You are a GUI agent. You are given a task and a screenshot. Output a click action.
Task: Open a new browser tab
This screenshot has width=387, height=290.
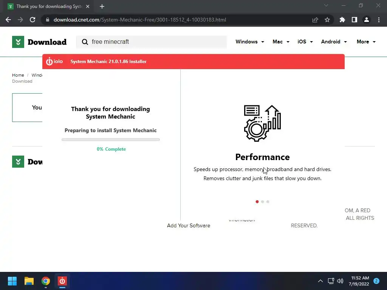coord(102,6)
